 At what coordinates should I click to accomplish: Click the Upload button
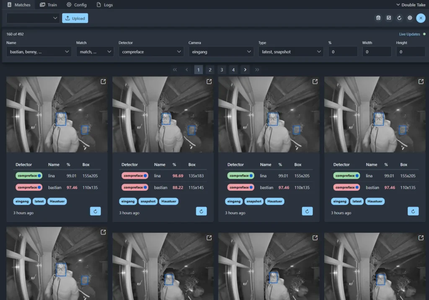click(75, 18)
